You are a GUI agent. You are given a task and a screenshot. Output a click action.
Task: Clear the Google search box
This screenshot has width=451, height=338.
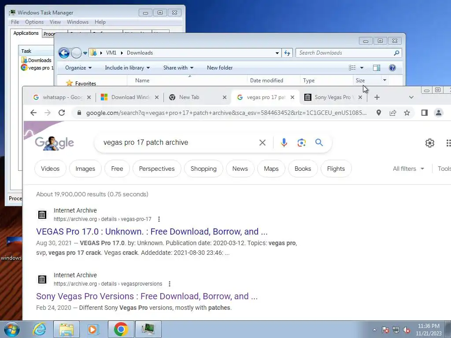tap(262, 143)
